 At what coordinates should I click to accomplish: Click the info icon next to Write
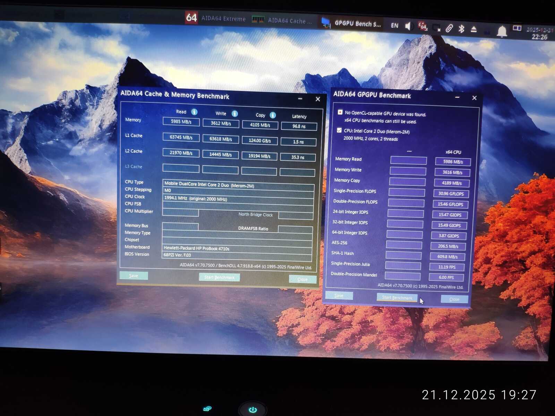tap(235, 113)
